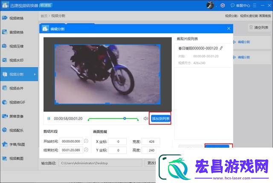Expand the 视频分割 submenu arrow
The height and width of the screenshot is (183, 273).
coord(35,74)
